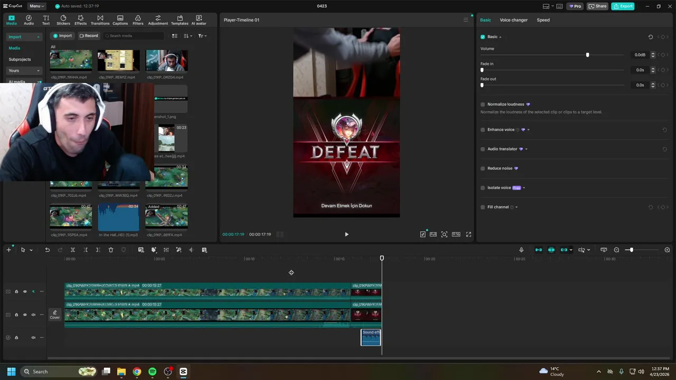Click the player hamburger menu icon
The image size is (676, 380).
point(466,20)
